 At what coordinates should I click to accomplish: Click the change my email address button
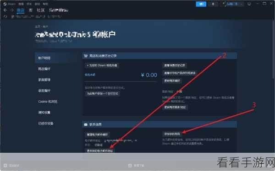point(100,151)
